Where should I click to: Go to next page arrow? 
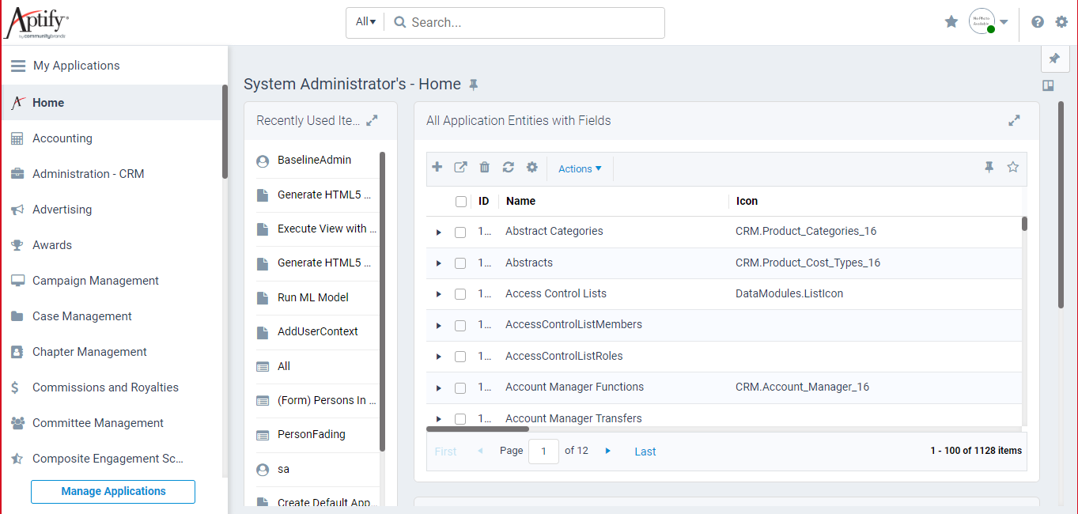click(x=608, y=451)
